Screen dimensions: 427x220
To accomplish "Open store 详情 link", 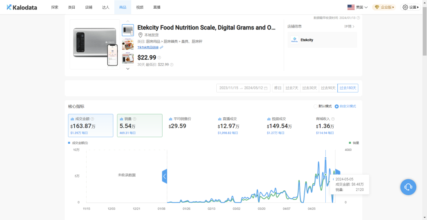I will (349, 26).
